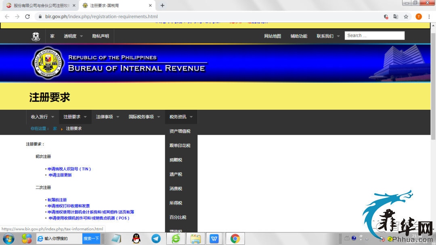Click the browser forward arrow

pos(17,17)
